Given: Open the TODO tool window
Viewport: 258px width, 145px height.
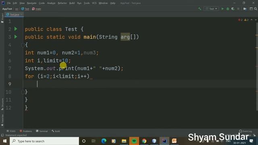Looking at the screenshot, I should (11, 131).
